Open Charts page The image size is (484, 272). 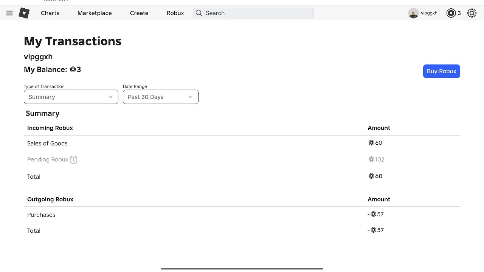coord(50,13)
